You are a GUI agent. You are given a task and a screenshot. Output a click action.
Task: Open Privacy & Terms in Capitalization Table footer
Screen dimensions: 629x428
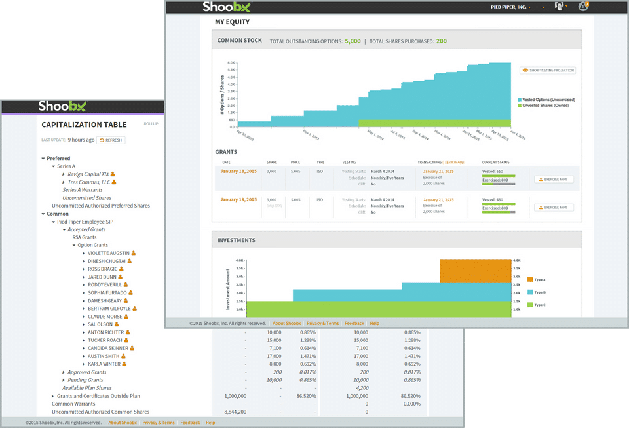click(x=159, y=422)
